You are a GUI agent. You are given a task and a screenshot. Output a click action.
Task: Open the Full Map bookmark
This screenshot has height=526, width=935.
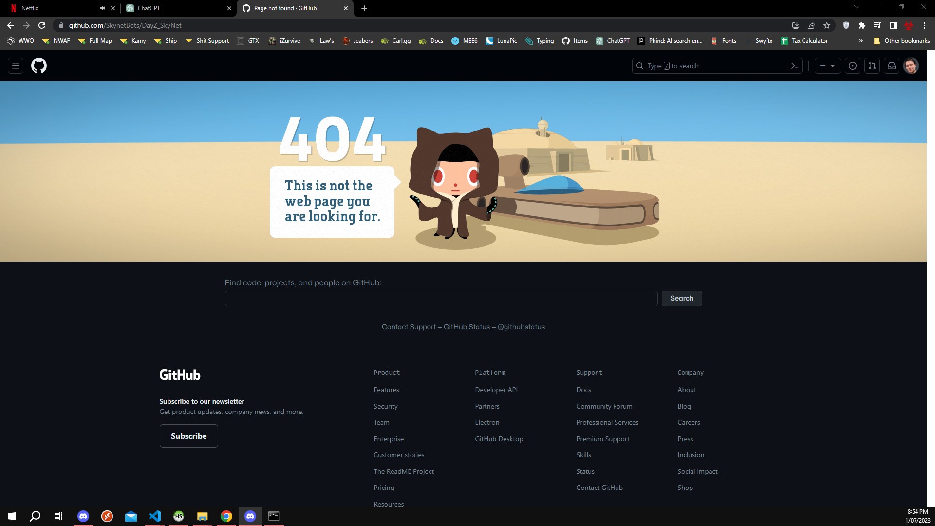click(x=95, y=41)
